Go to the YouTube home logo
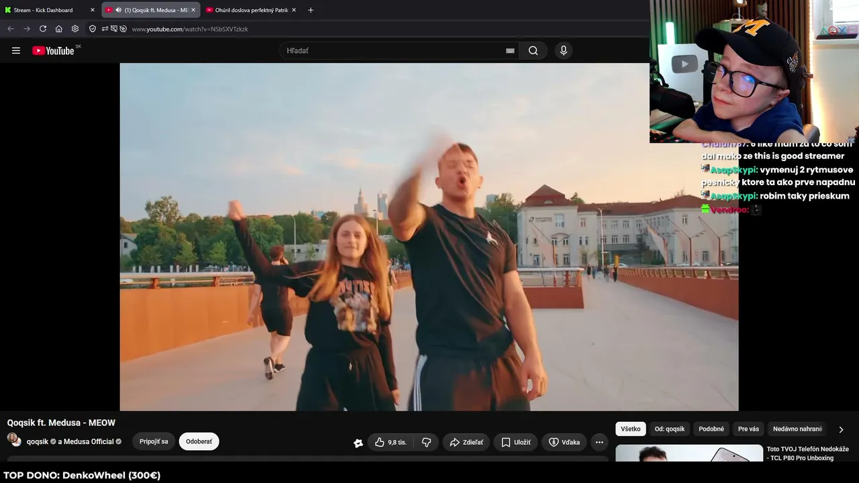 coord(53,50)
